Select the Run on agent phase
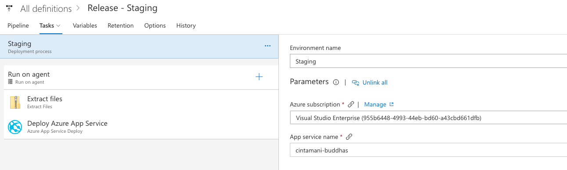 [x=141, y=78]
